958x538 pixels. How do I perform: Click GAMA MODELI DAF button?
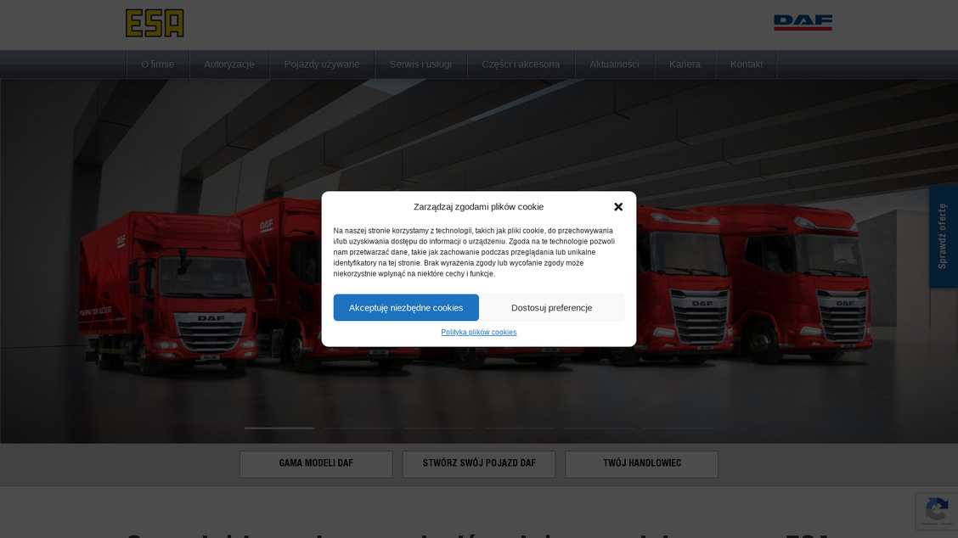click(x=316, y=464)
